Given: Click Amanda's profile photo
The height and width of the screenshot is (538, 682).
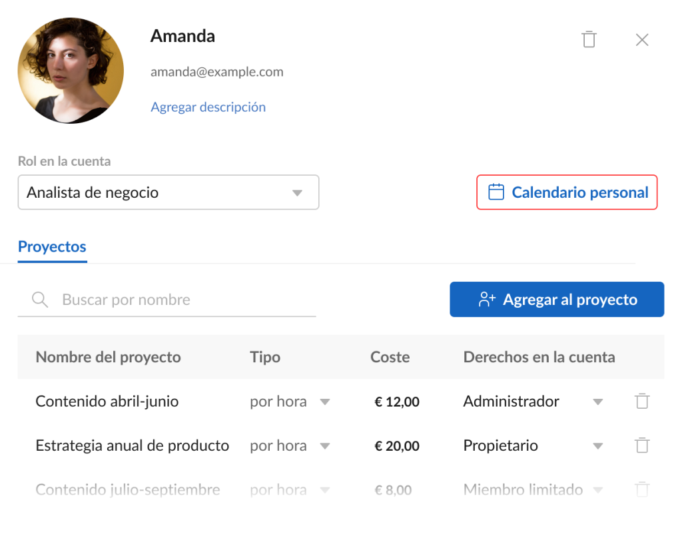Looking at the screenshot, I should (x=71, y=71).
